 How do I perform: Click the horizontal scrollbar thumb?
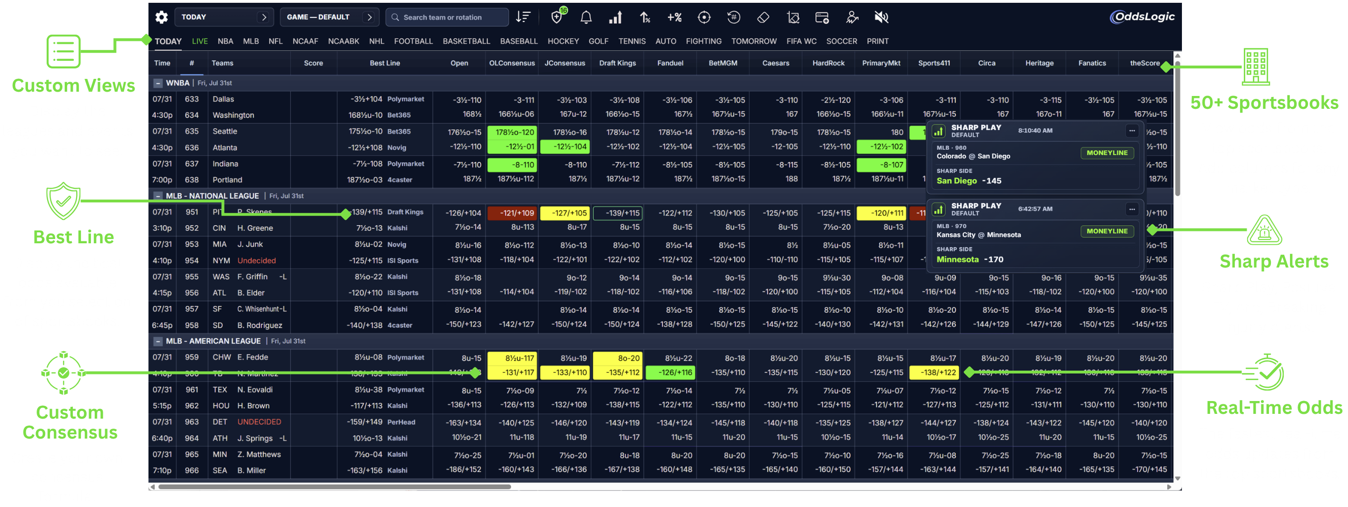[x=335, y=487]
